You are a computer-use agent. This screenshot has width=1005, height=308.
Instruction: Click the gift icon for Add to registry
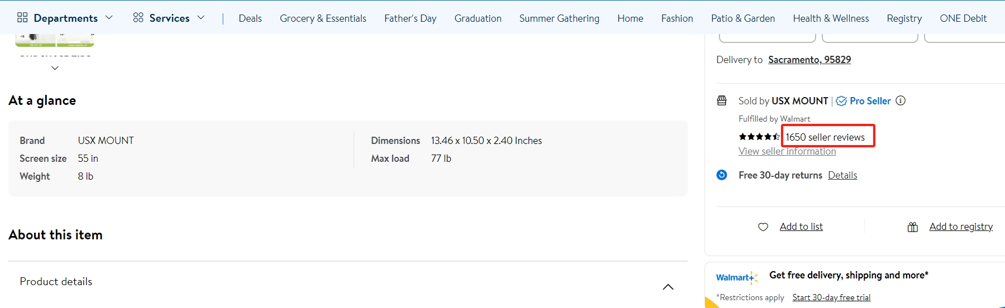point(913,227)
